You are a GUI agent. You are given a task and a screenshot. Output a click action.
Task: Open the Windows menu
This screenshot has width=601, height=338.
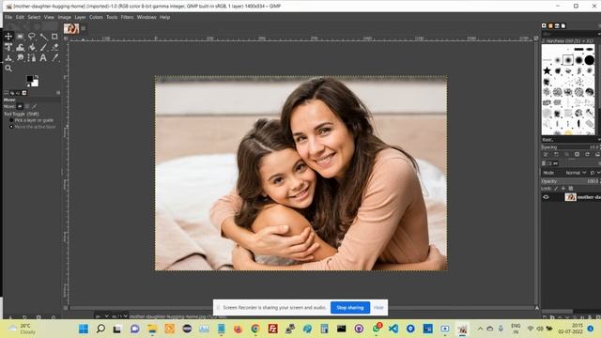(x=146, y=17)
